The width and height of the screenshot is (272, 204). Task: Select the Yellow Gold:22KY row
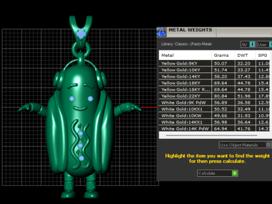[x=214, y=96]
